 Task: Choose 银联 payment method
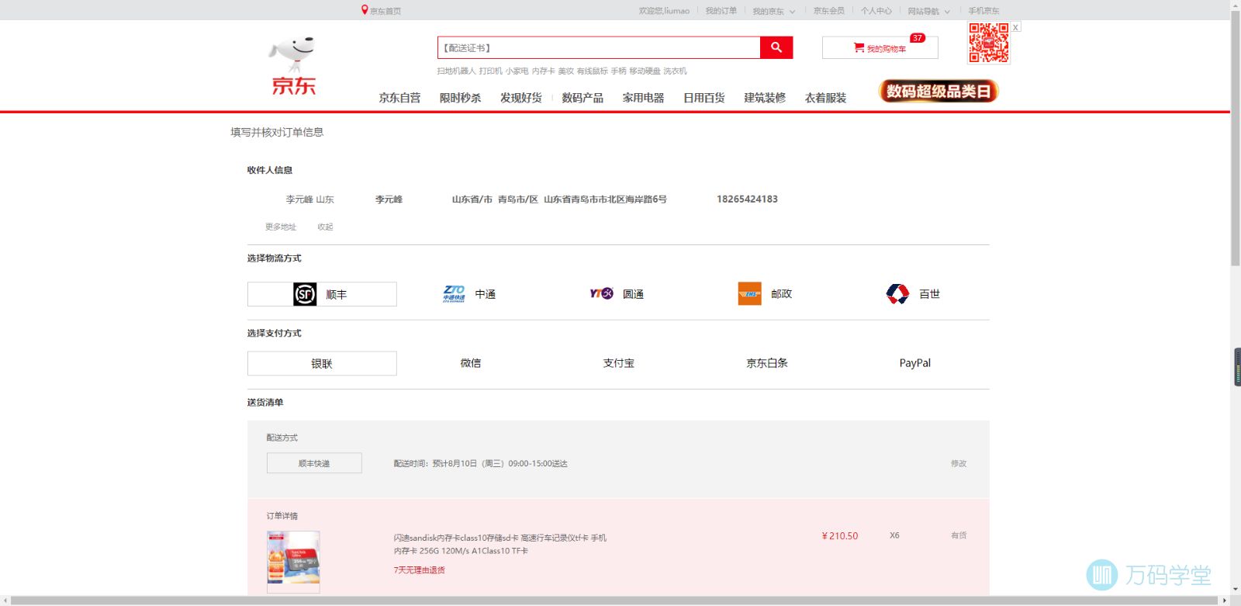point(322,363)
